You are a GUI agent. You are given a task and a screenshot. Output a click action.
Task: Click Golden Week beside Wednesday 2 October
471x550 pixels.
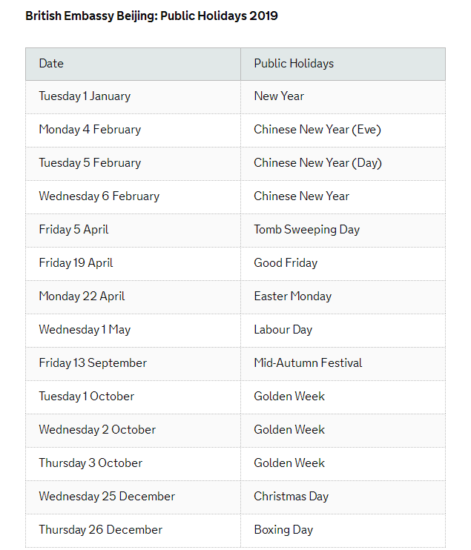point(289,430)
